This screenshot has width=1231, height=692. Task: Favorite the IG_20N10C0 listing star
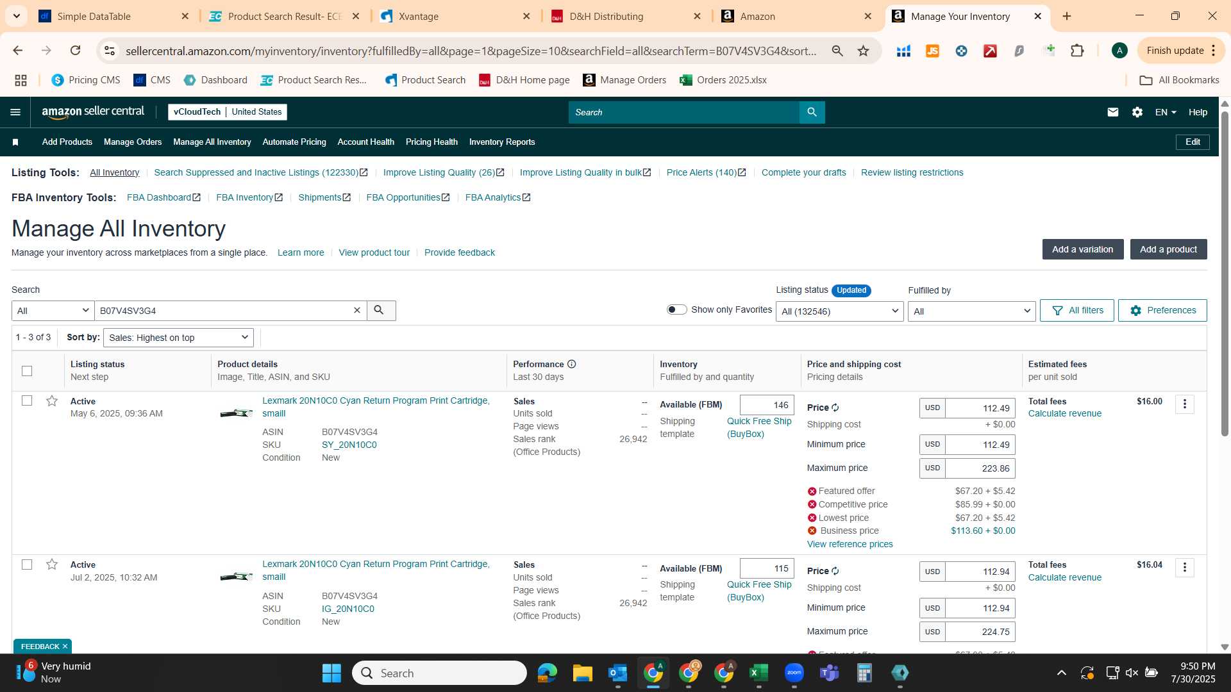point(52,564)
